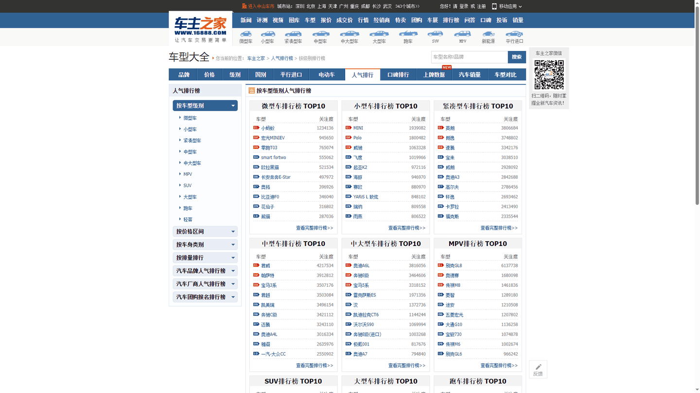This screenshot has width=700, height=393.
Task: Click the 小型车 car icon in header
Action: (x=267, y=34)
